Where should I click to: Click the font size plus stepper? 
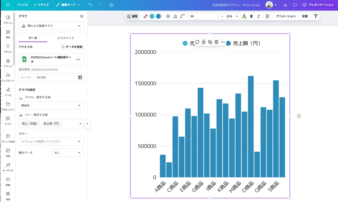[237, 16]
